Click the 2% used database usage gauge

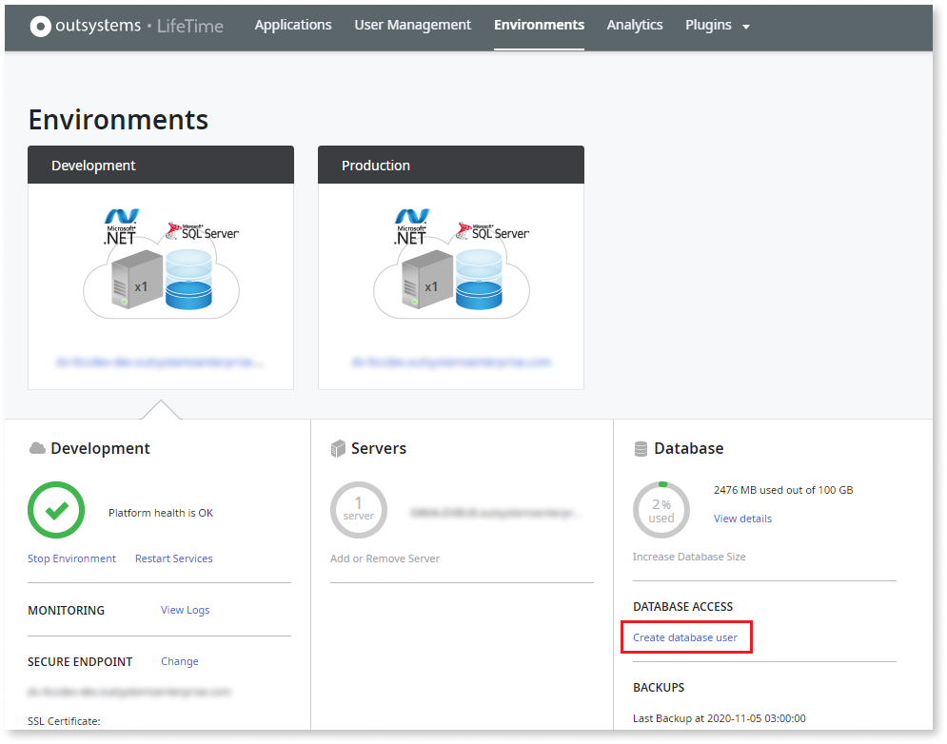tap(661, 510)
